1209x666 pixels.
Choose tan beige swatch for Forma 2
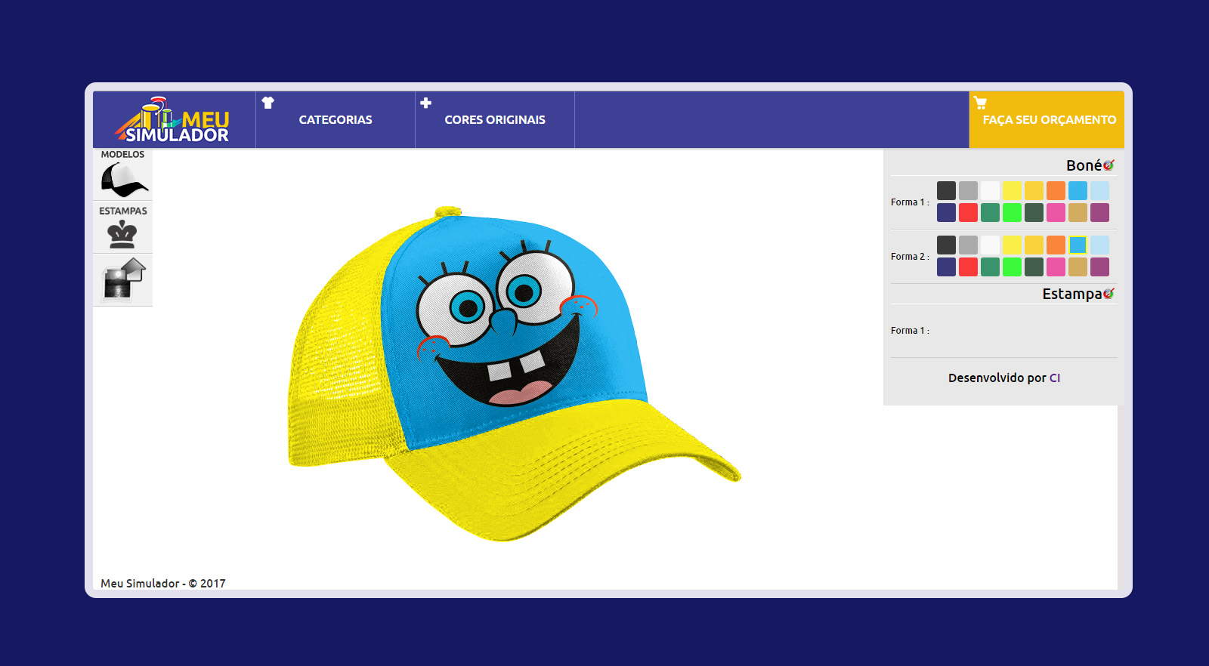(x=1078, y=267)
